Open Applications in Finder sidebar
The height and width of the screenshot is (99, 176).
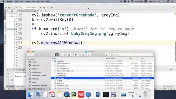36,72
